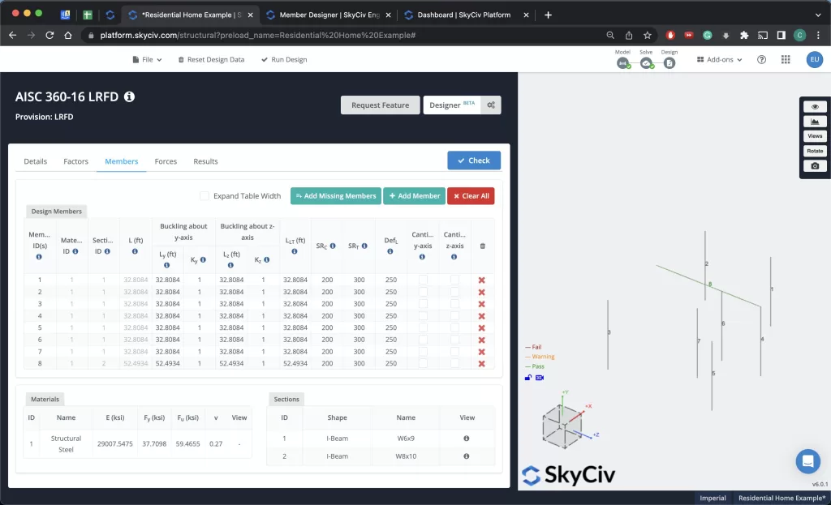View info for W8x10 section
Screen dimensions: 831x505
467,456
